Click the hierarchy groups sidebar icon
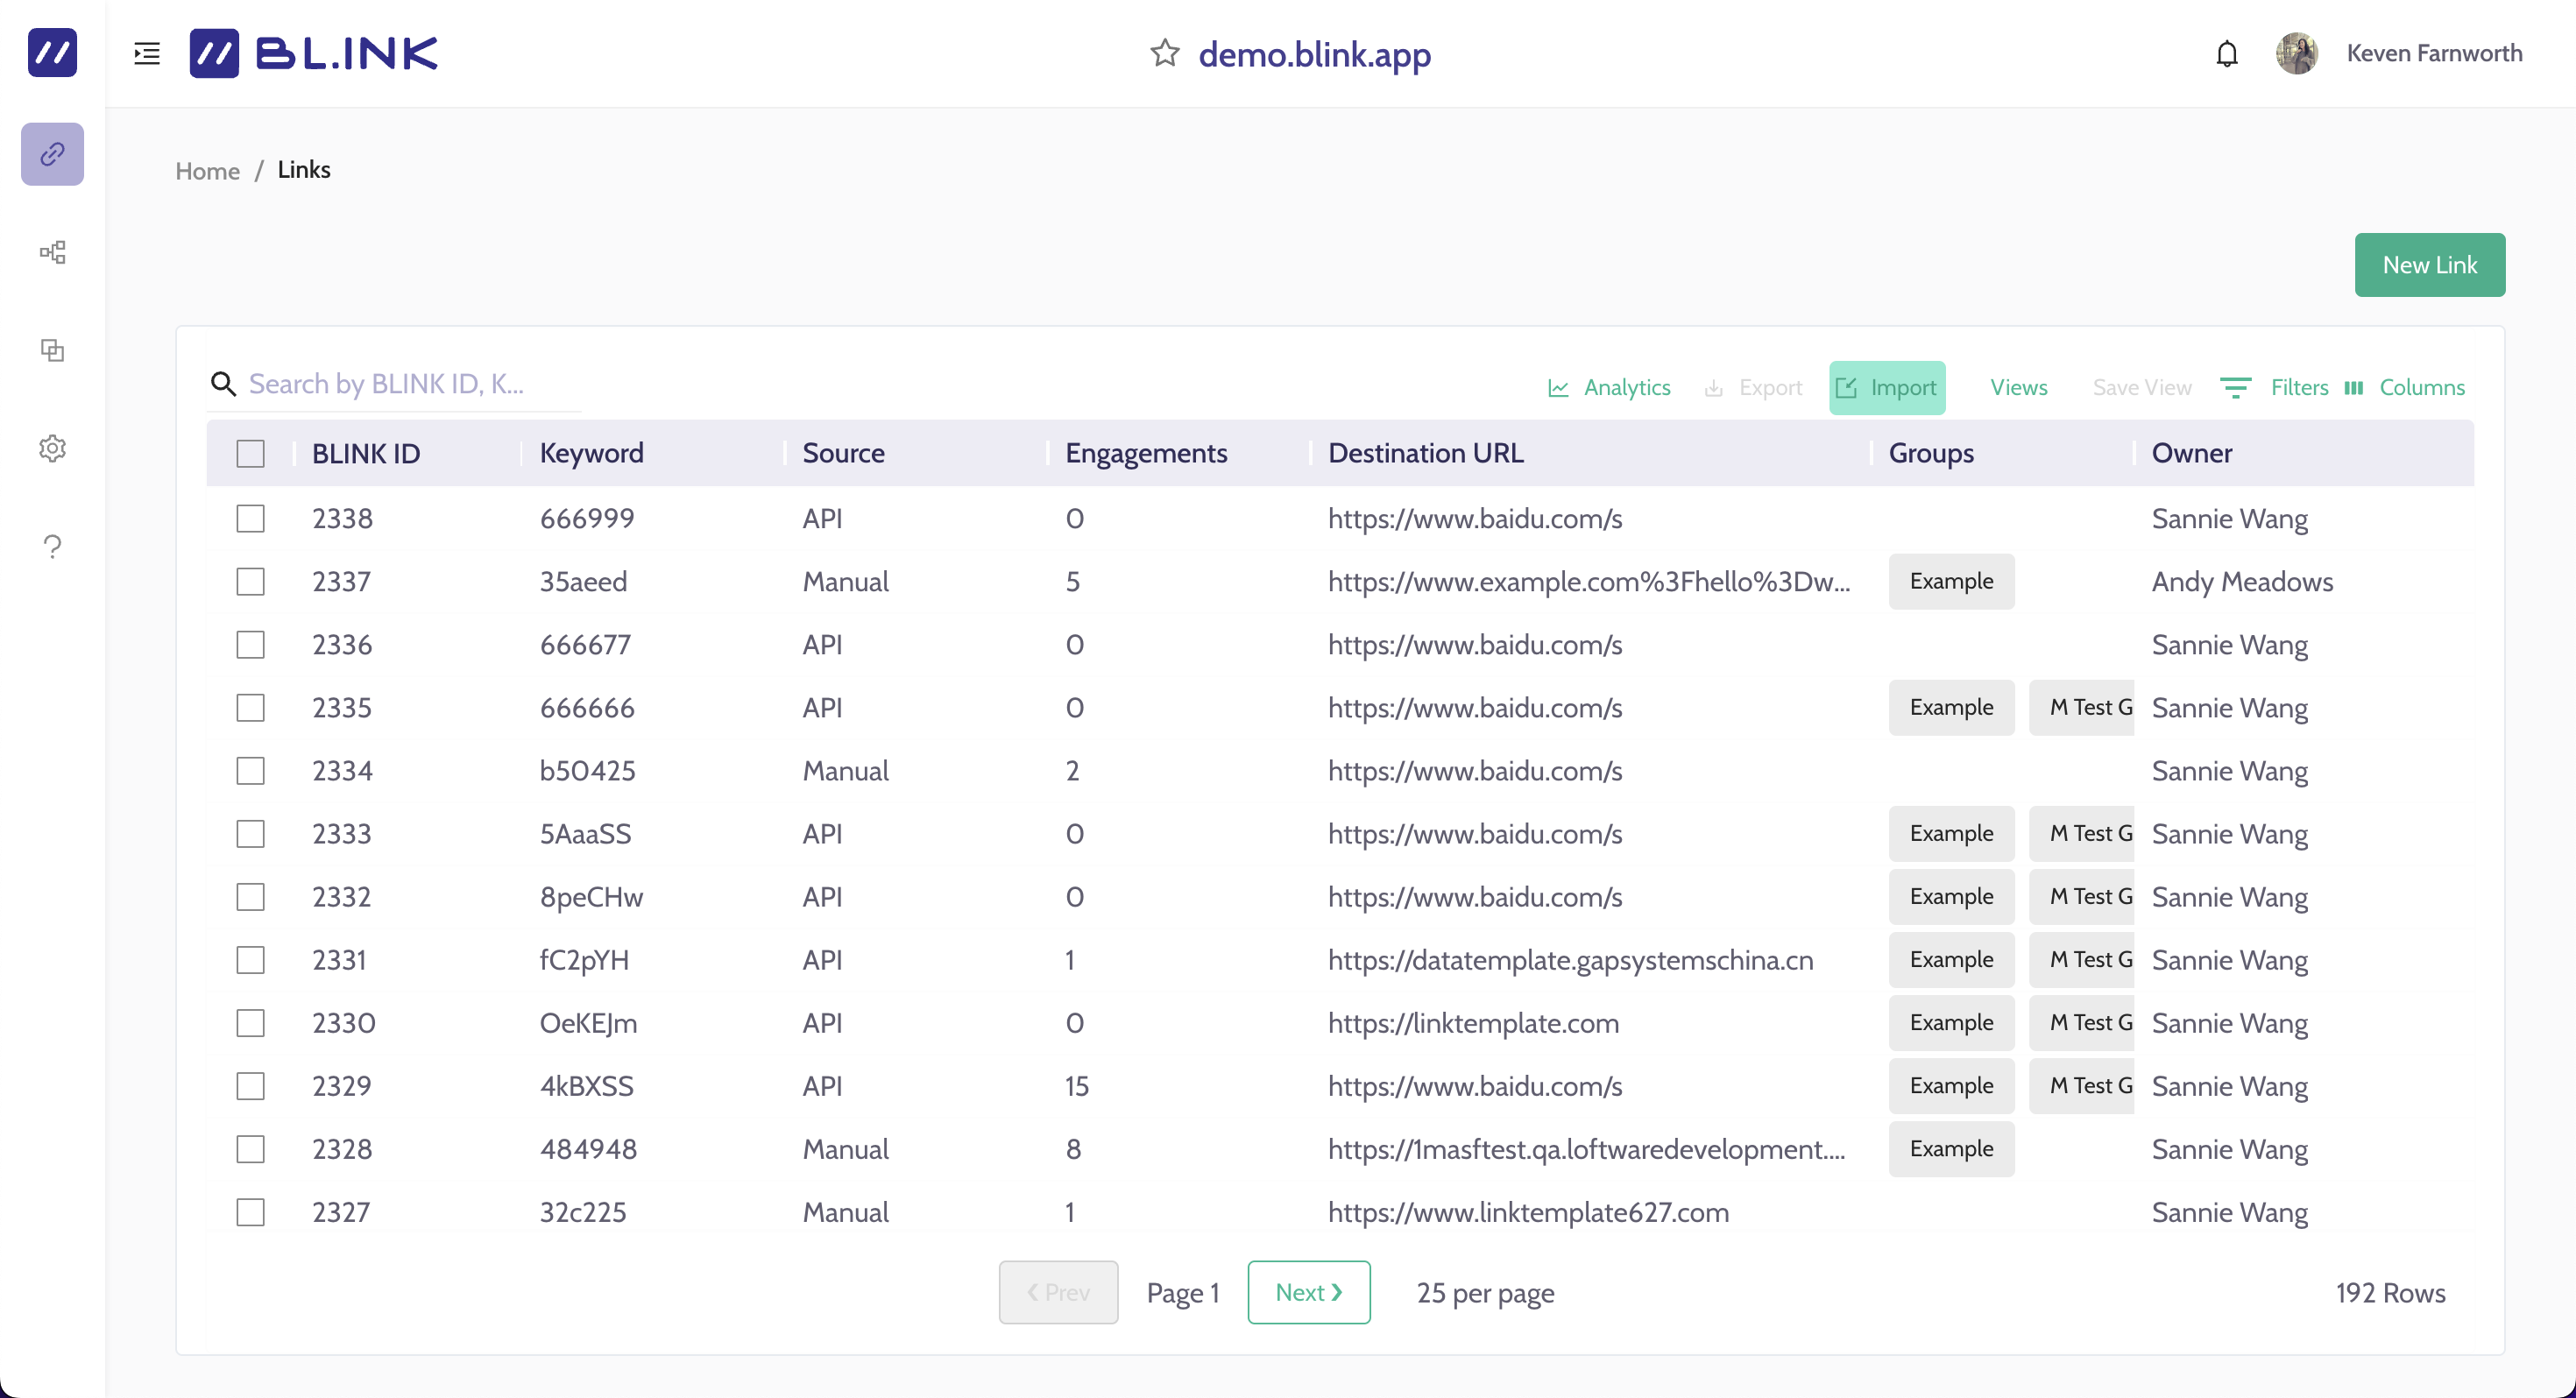This screenshot has width=2576, height=1398. pos(52,252)
